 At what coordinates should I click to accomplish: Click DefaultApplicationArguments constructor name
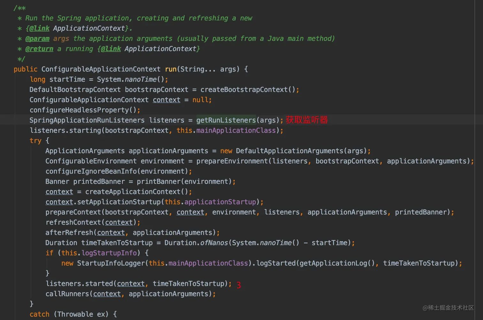[x=290, y=151]
